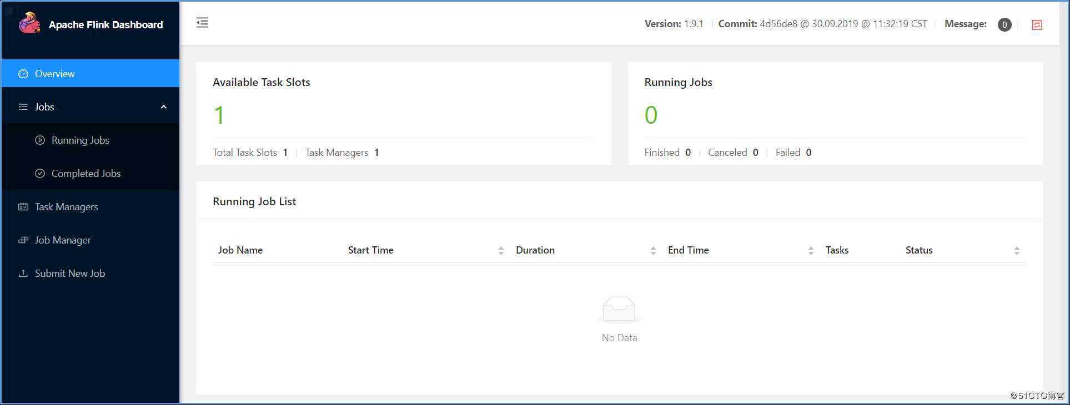Screen dimensions: 1070x405
Task: Click the Running Jobs play icon
Action: tap(40, 140)
